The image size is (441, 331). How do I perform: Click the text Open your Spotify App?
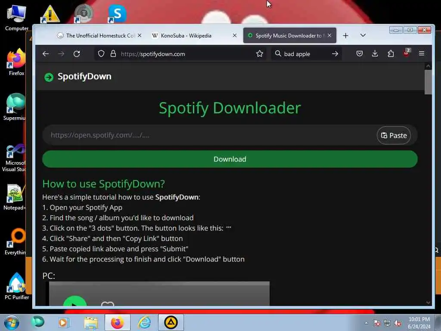pos(86,208)
